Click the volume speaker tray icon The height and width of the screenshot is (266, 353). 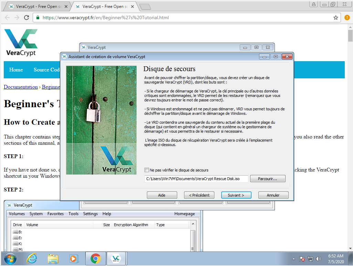click(319, 259)
